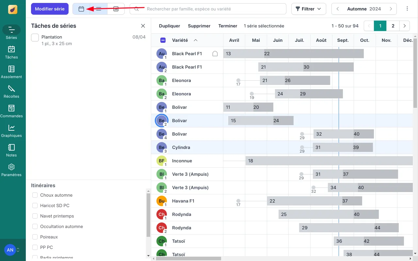
Task: Open Commandes from the sidebar
Action: click(x=11, y=111)
